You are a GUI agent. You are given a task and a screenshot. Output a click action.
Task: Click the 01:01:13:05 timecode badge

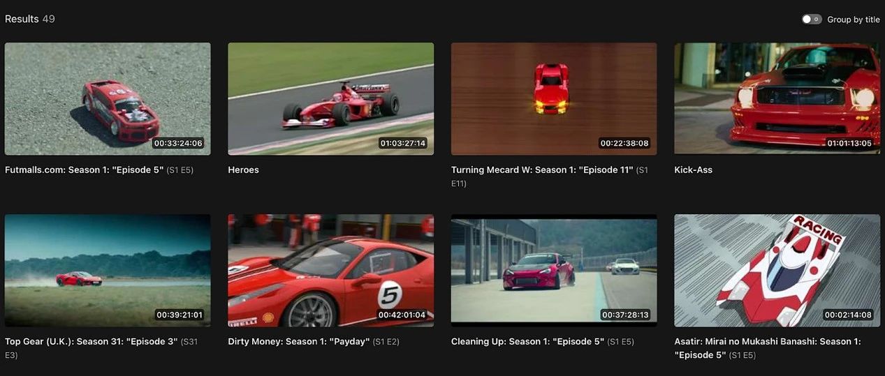[849, 144]
